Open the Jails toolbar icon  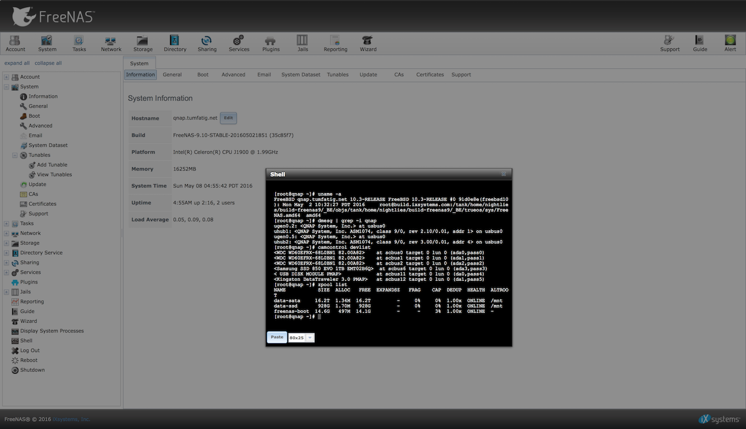[x=302, y=44]
